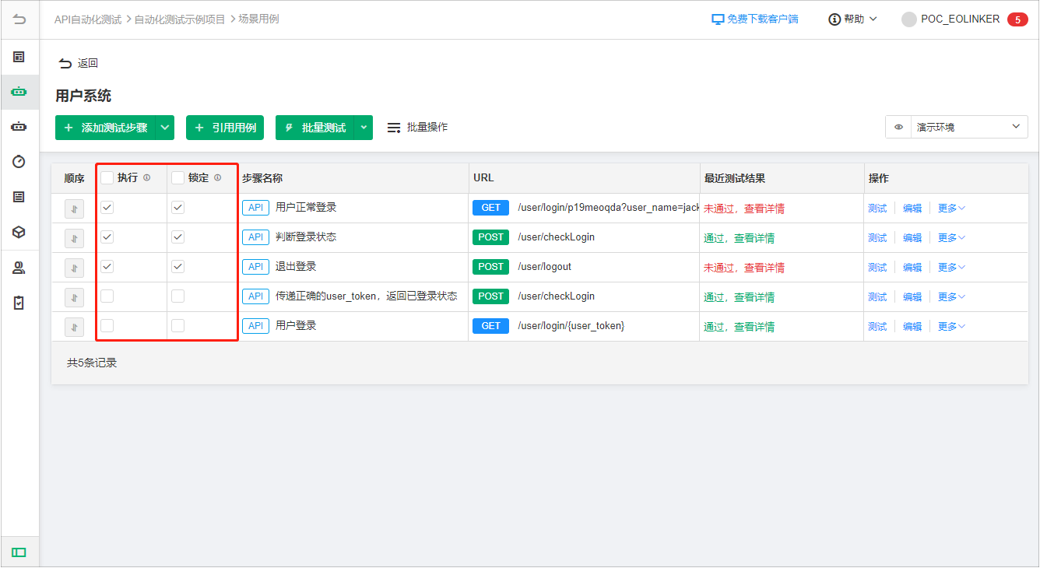Open the clipboard check icon in sidebar
The image size is (1040, 568).
click(x=19, y=303)
